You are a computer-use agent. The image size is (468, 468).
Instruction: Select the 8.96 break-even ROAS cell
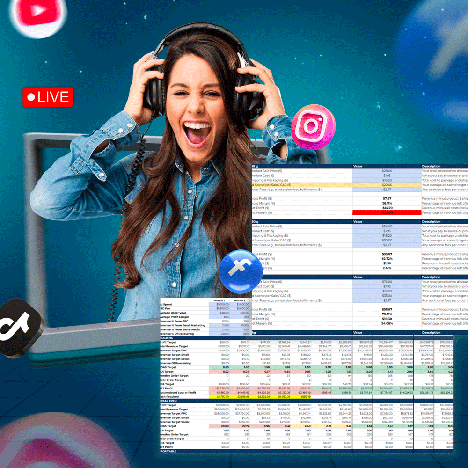[260, 426]
